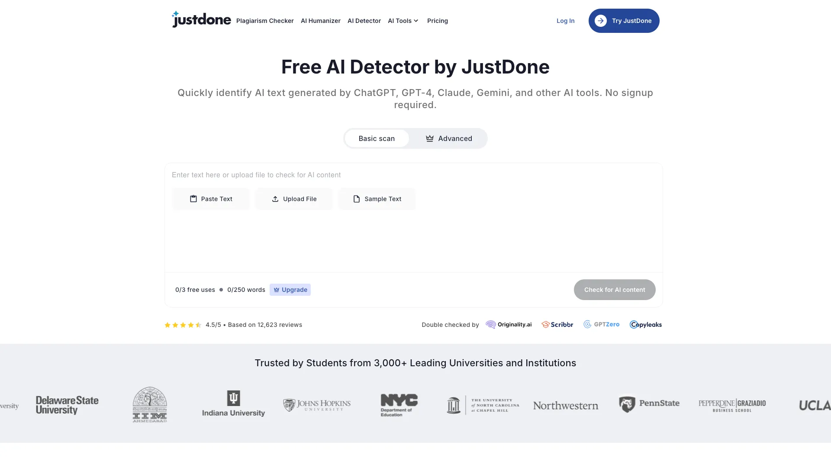Click the Upload File arrow icon
The image size is (831, 467).
[275, 199]
